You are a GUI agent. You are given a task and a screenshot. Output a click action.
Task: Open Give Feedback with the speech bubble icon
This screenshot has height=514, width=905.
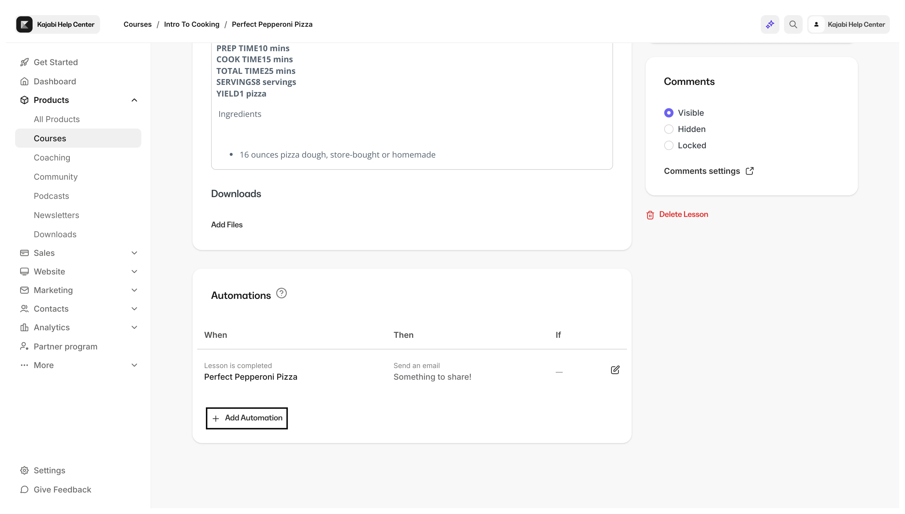click(x=24, y=490)
